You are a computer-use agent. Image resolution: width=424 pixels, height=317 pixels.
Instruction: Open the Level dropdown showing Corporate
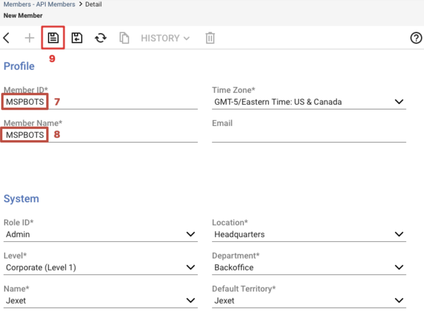pyautogui.click(x=100, y=267)
